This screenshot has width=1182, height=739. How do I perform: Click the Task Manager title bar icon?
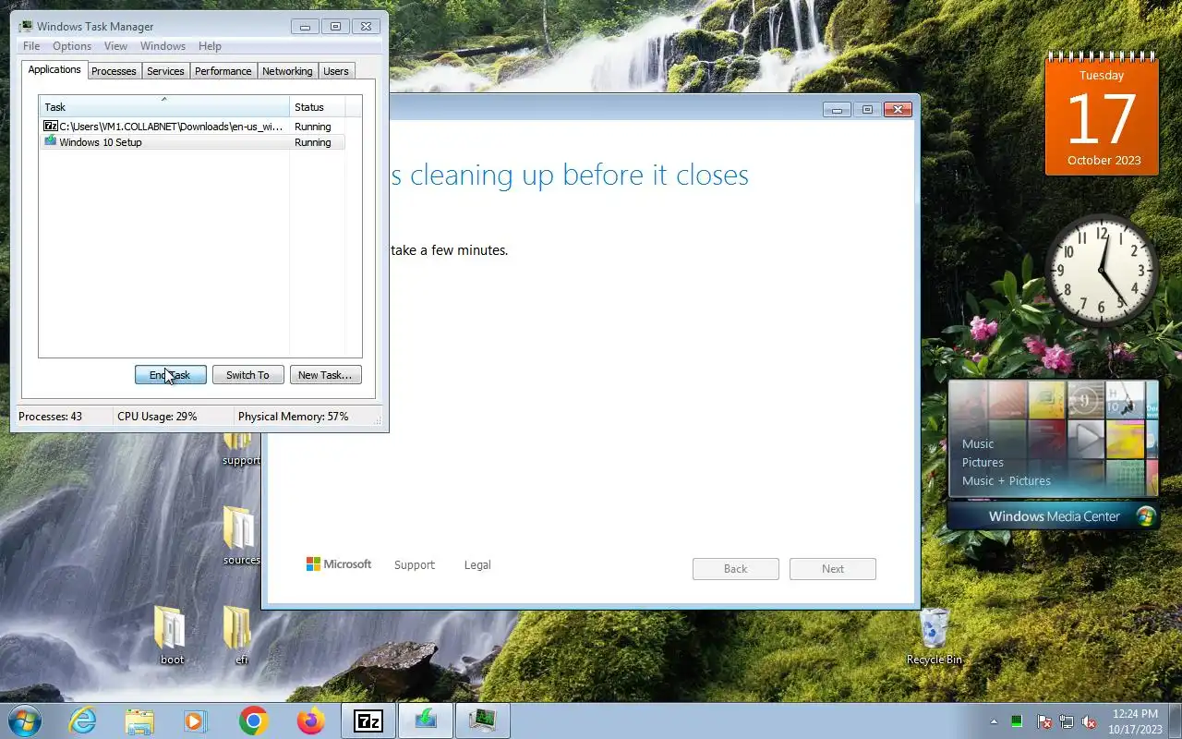(x=25, y=26)
